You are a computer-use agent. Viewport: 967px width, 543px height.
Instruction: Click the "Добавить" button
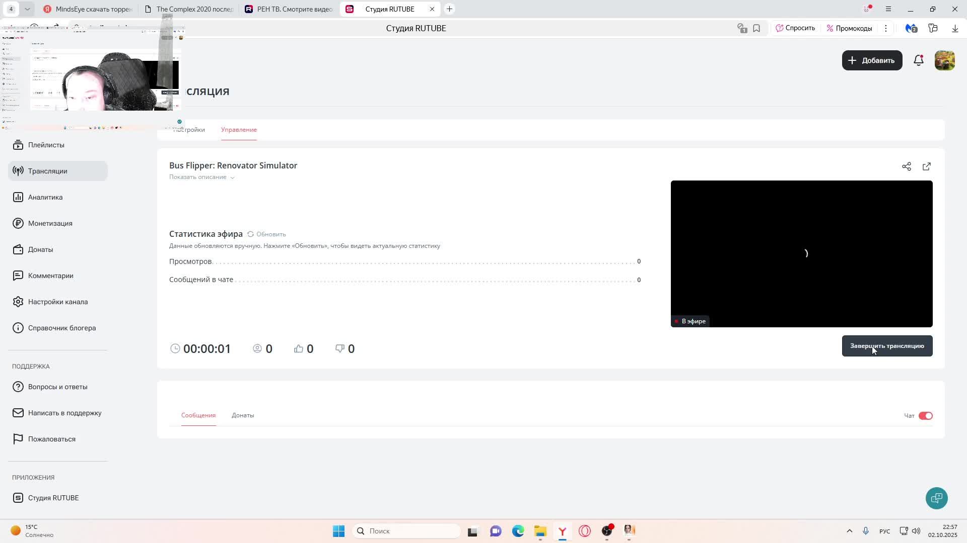coord(872,60)
